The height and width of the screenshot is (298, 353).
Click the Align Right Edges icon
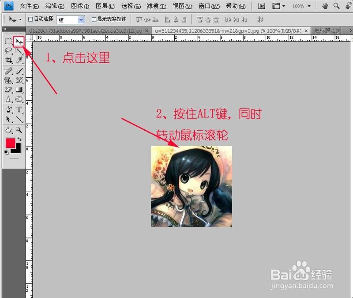(184, 20)
